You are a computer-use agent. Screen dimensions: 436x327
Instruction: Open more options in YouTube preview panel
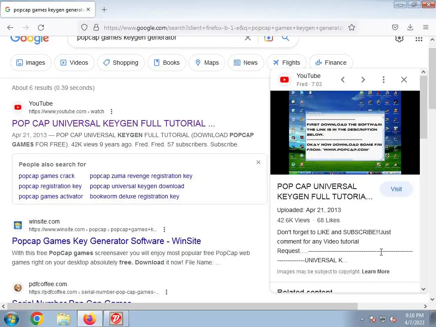pos(384,80)
